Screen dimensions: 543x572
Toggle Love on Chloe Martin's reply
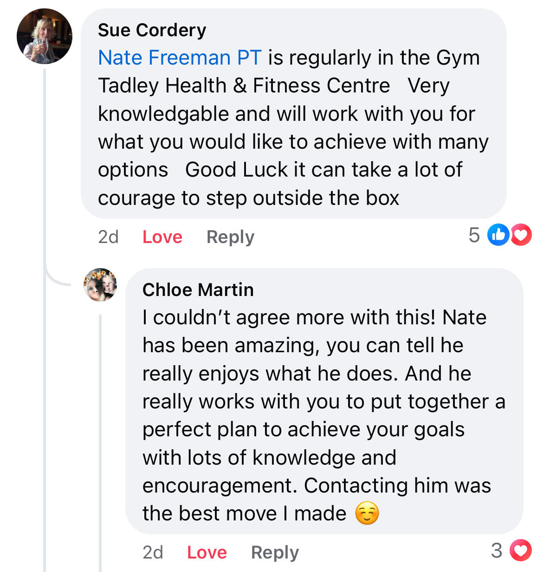pos(207,552)
